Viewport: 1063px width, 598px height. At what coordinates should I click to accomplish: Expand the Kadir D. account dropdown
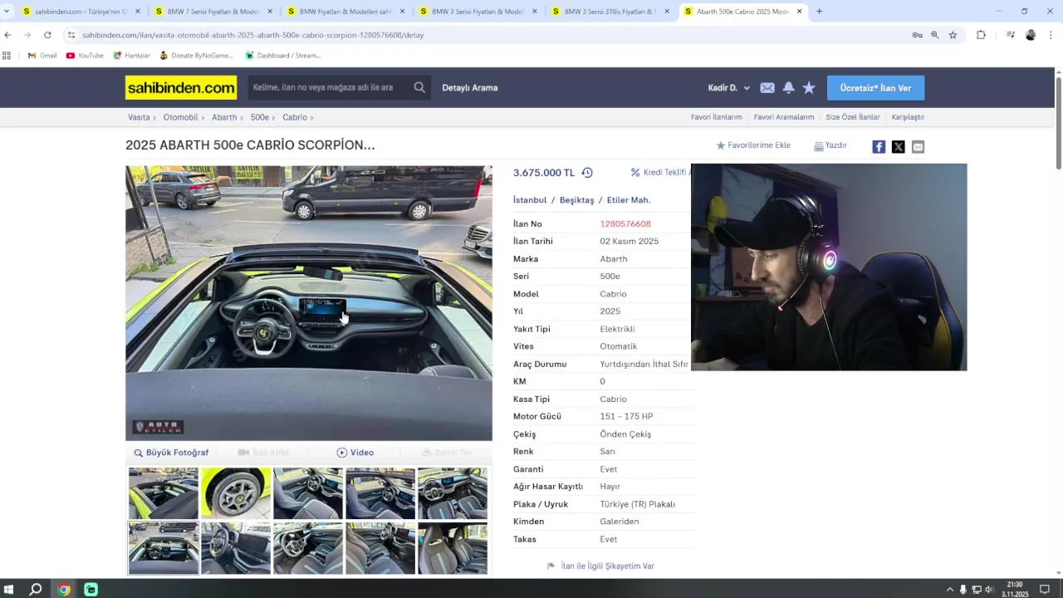coord(729,88)
